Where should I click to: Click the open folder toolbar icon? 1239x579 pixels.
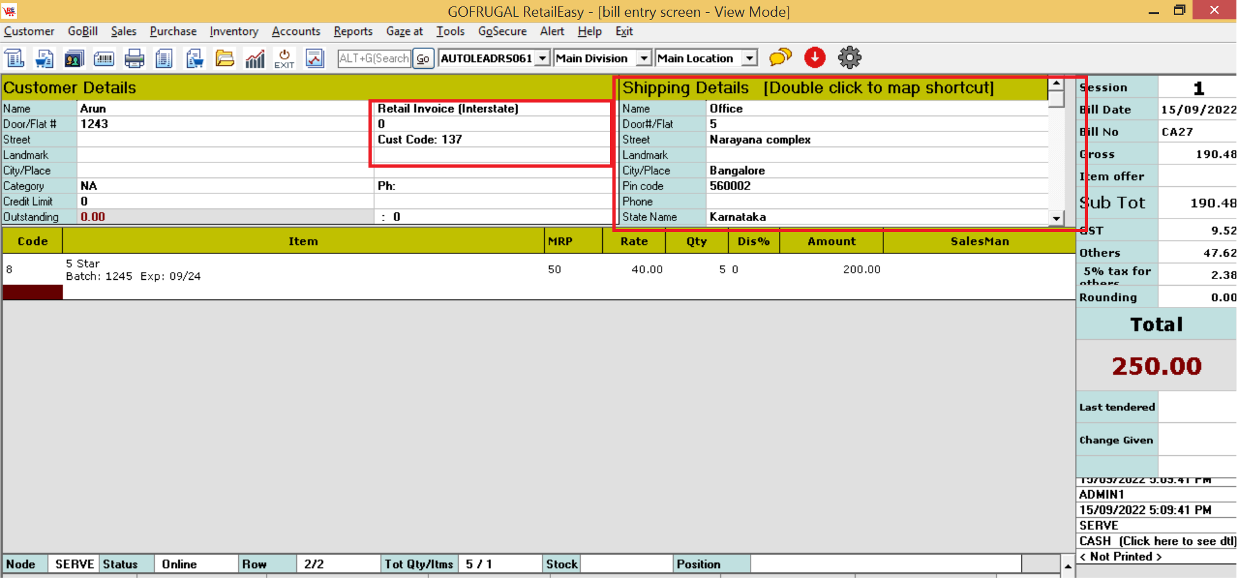tap(225, 58)
